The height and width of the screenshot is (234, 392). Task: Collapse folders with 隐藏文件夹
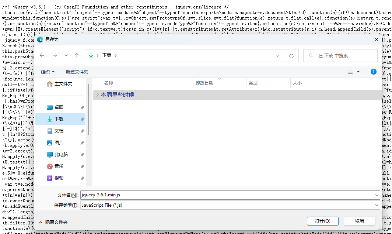[53, 222]
